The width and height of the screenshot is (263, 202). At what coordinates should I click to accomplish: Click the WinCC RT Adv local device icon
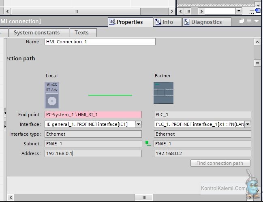(52, 95)
